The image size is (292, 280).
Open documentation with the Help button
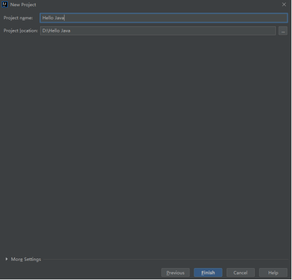(273, 273)
